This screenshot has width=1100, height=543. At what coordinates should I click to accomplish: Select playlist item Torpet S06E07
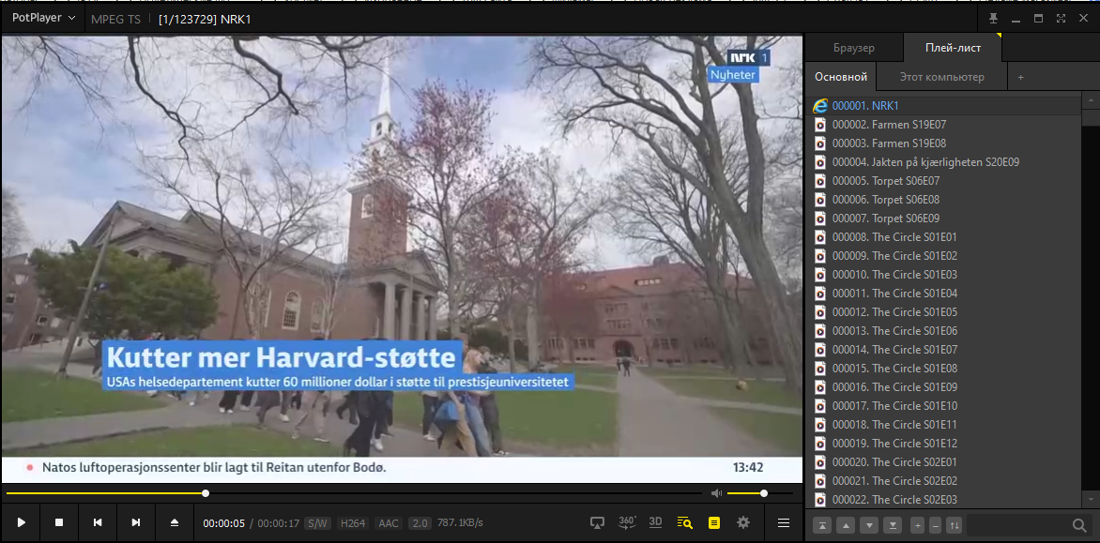(943, 181)
